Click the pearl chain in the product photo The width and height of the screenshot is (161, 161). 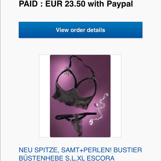[99, 109]
